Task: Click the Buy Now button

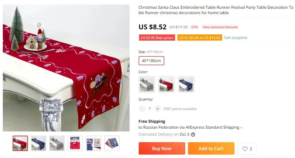Action: tap(162, 148)
